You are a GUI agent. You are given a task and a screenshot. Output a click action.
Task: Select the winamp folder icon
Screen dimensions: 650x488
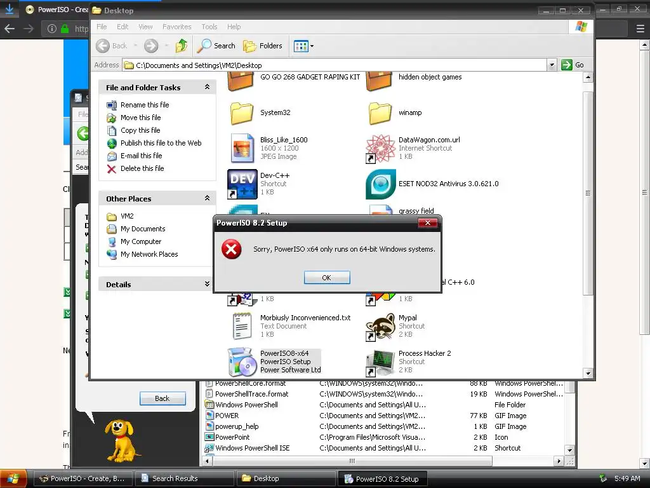click(380, 113)
